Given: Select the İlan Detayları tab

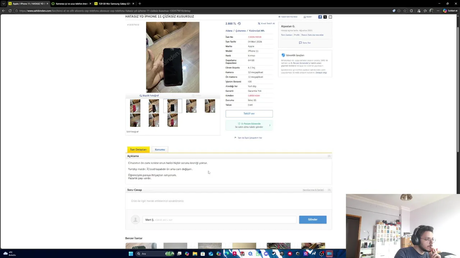Looking at the screenshot, I should [x=138, y=149].
